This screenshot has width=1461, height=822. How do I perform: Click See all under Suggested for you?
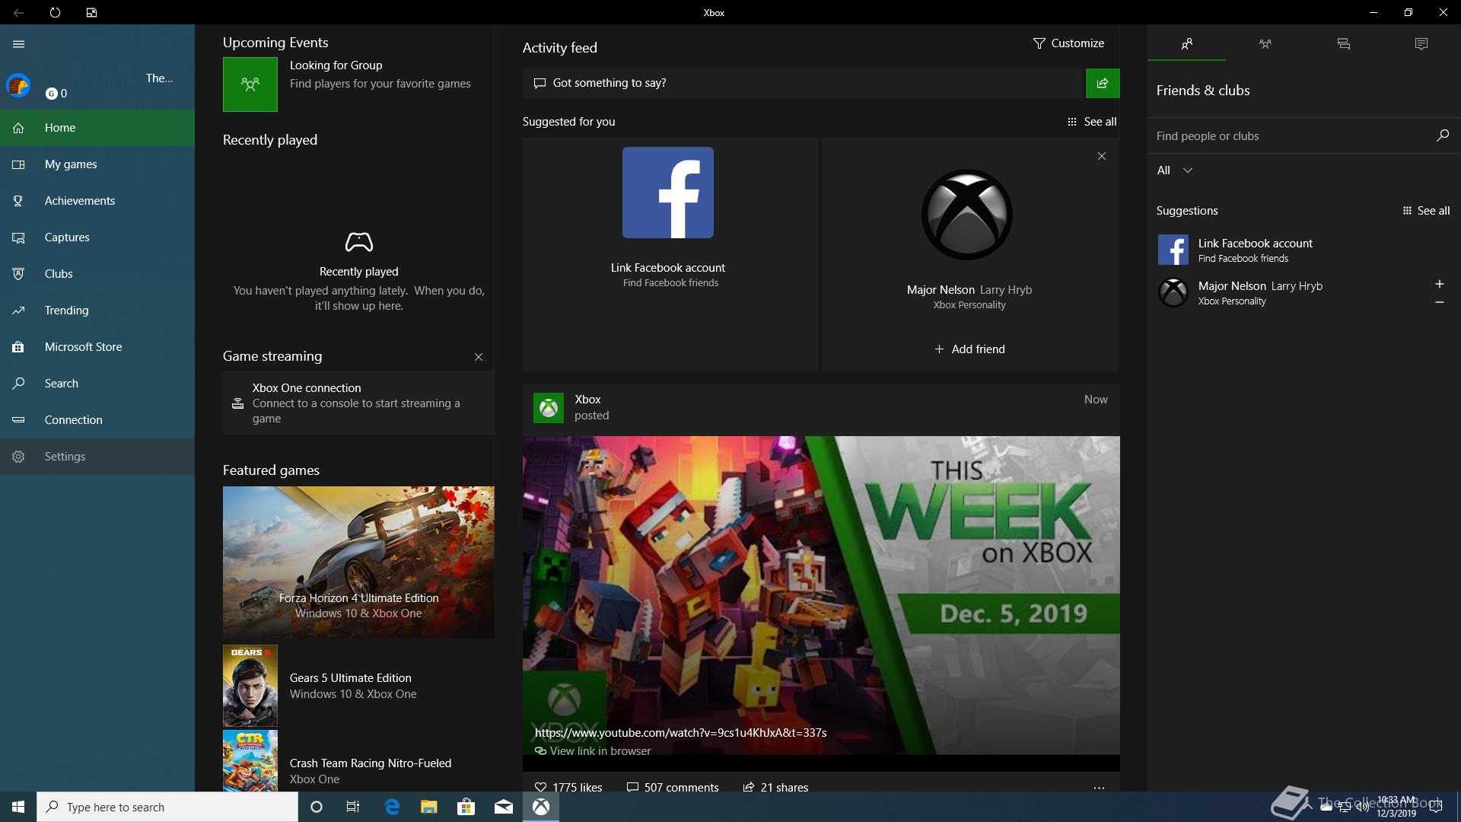(1092, 122)
